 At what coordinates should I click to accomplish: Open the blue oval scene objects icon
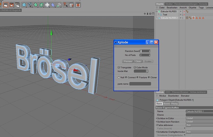pos(53,5)
